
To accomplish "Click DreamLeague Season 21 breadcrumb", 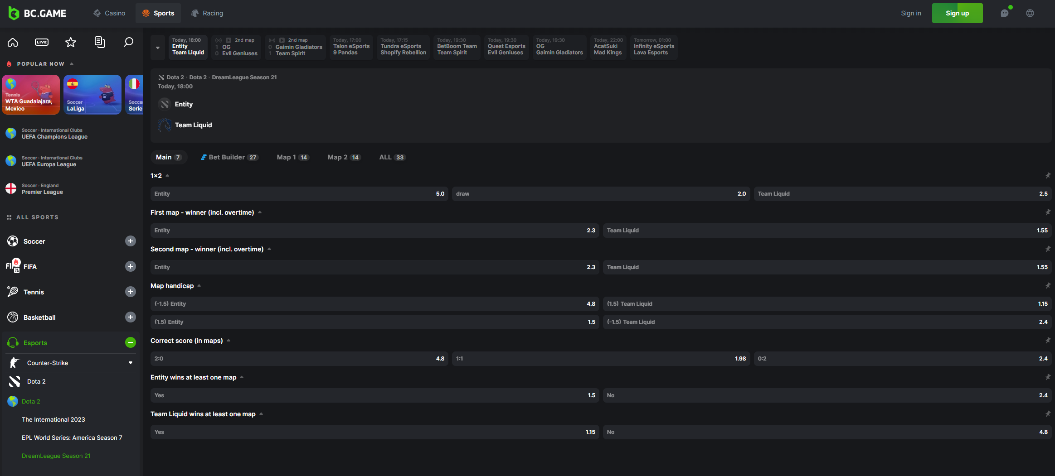I will (x=244, y=77).
